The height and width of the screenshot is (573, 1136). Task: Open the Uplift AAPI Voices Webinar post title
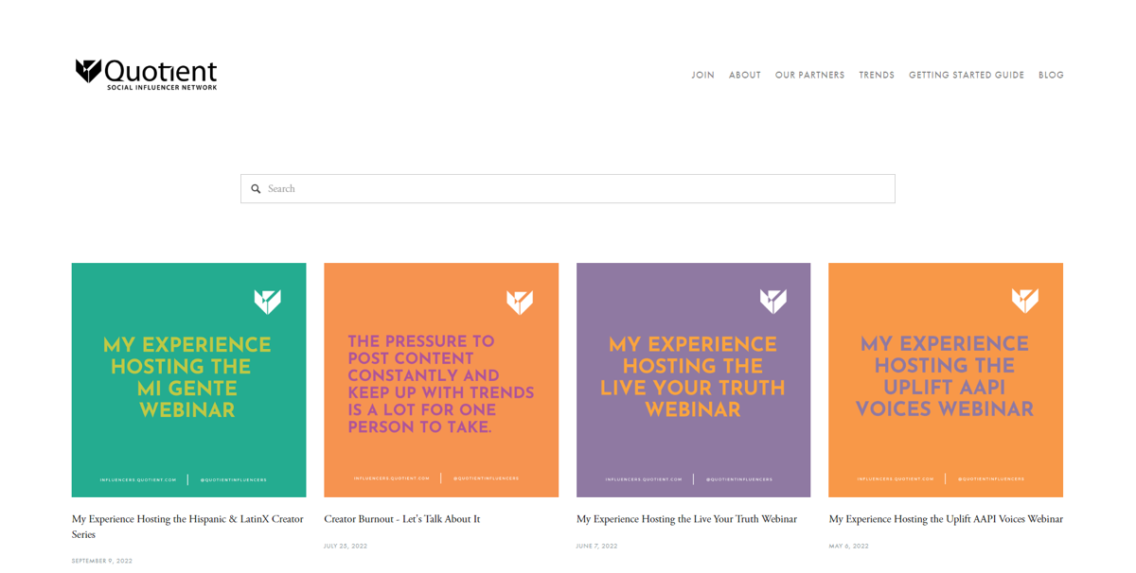coord(946,519)
